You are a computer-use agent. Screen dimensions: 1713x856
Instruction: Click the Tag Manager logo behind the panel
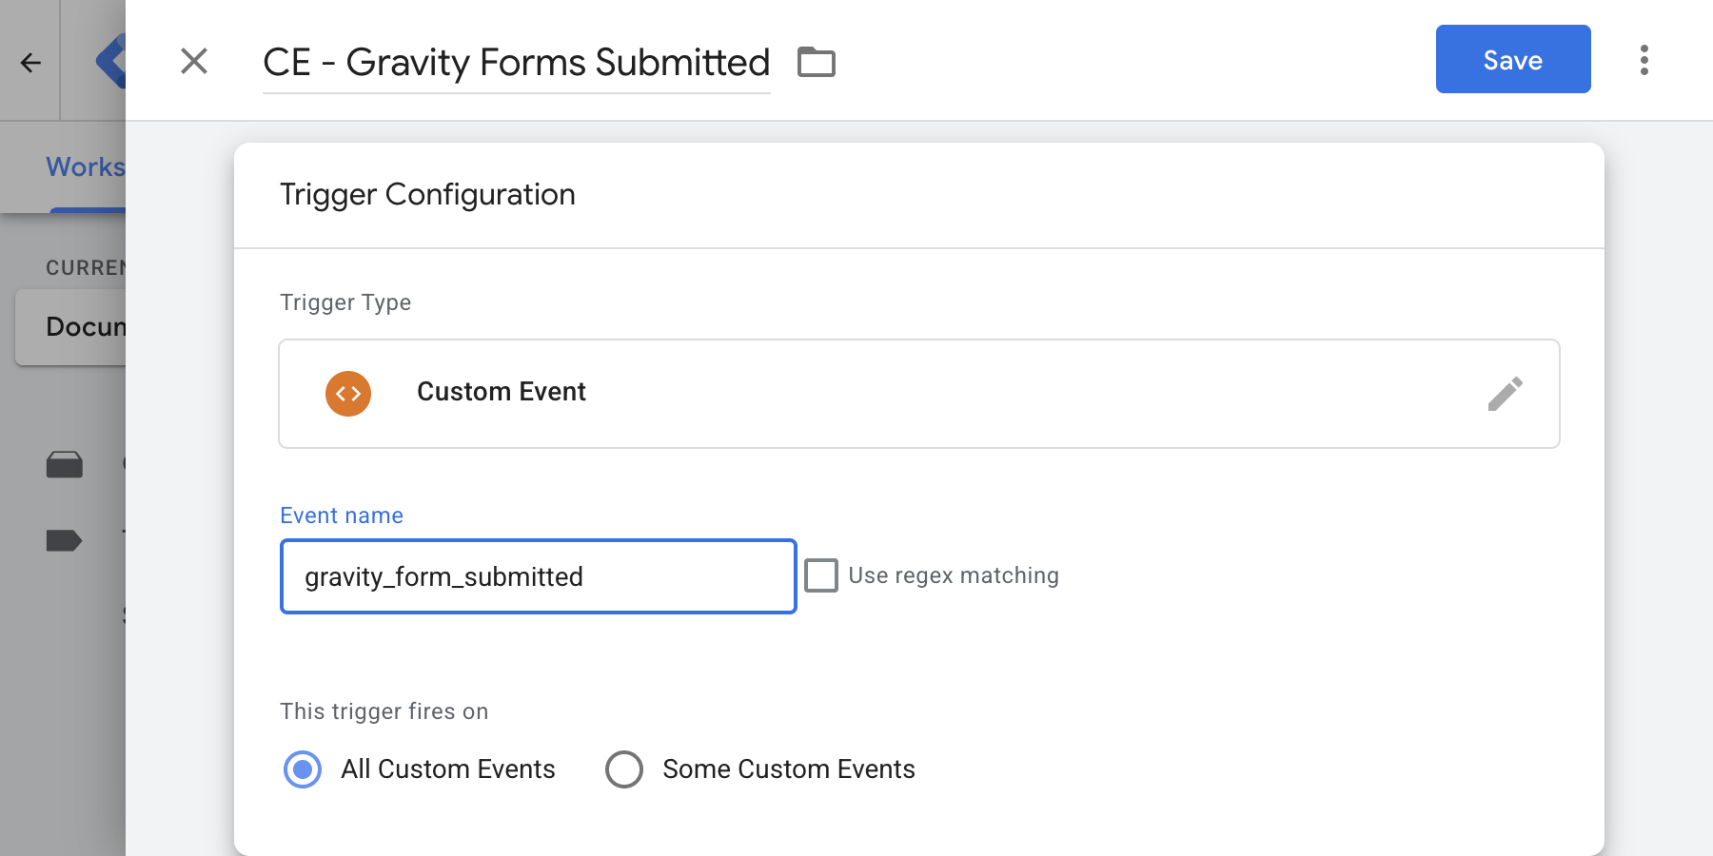(x=110, y=61)
